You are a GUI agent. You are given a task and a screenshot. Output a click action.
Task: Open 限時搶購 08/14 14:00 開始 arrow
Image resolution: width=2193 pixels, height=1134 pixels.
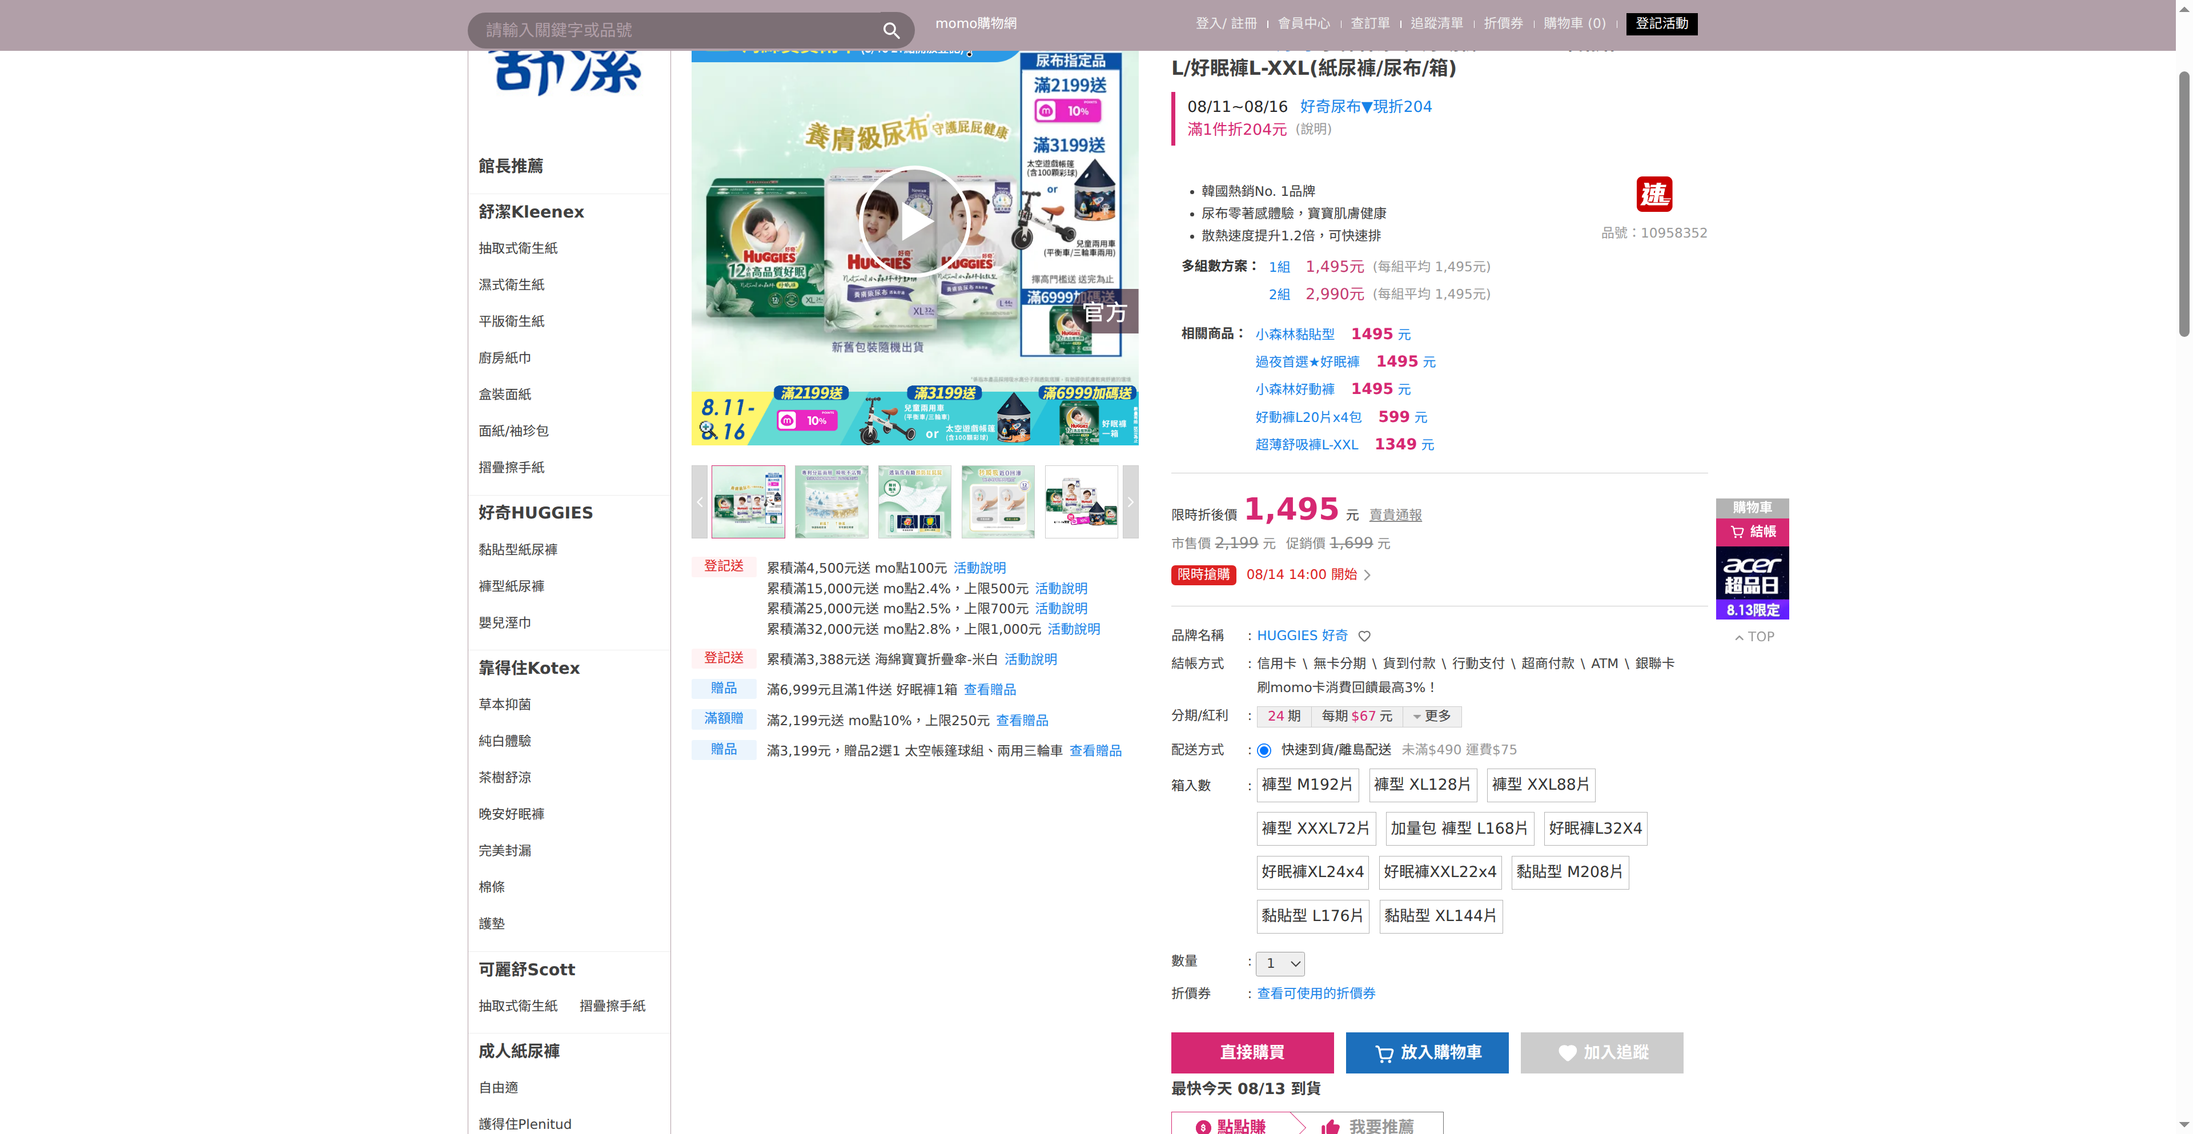[x=1367, y=576]
